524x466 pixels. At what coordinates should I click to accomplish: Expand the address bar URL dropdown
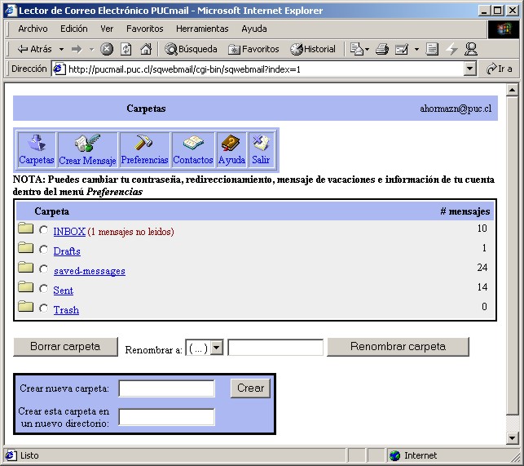pyautogui.click(x=469, y=69)
